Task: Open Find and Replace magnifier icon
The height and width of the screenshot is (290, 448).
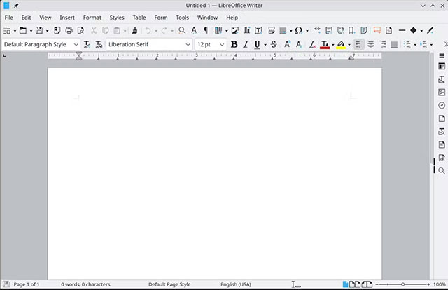Action: point(182,30)
